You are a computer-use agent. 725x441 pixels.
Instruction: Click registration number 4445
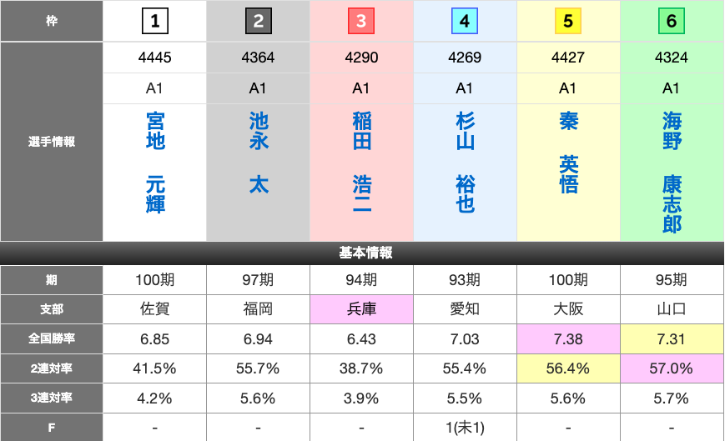coord(154,58)
